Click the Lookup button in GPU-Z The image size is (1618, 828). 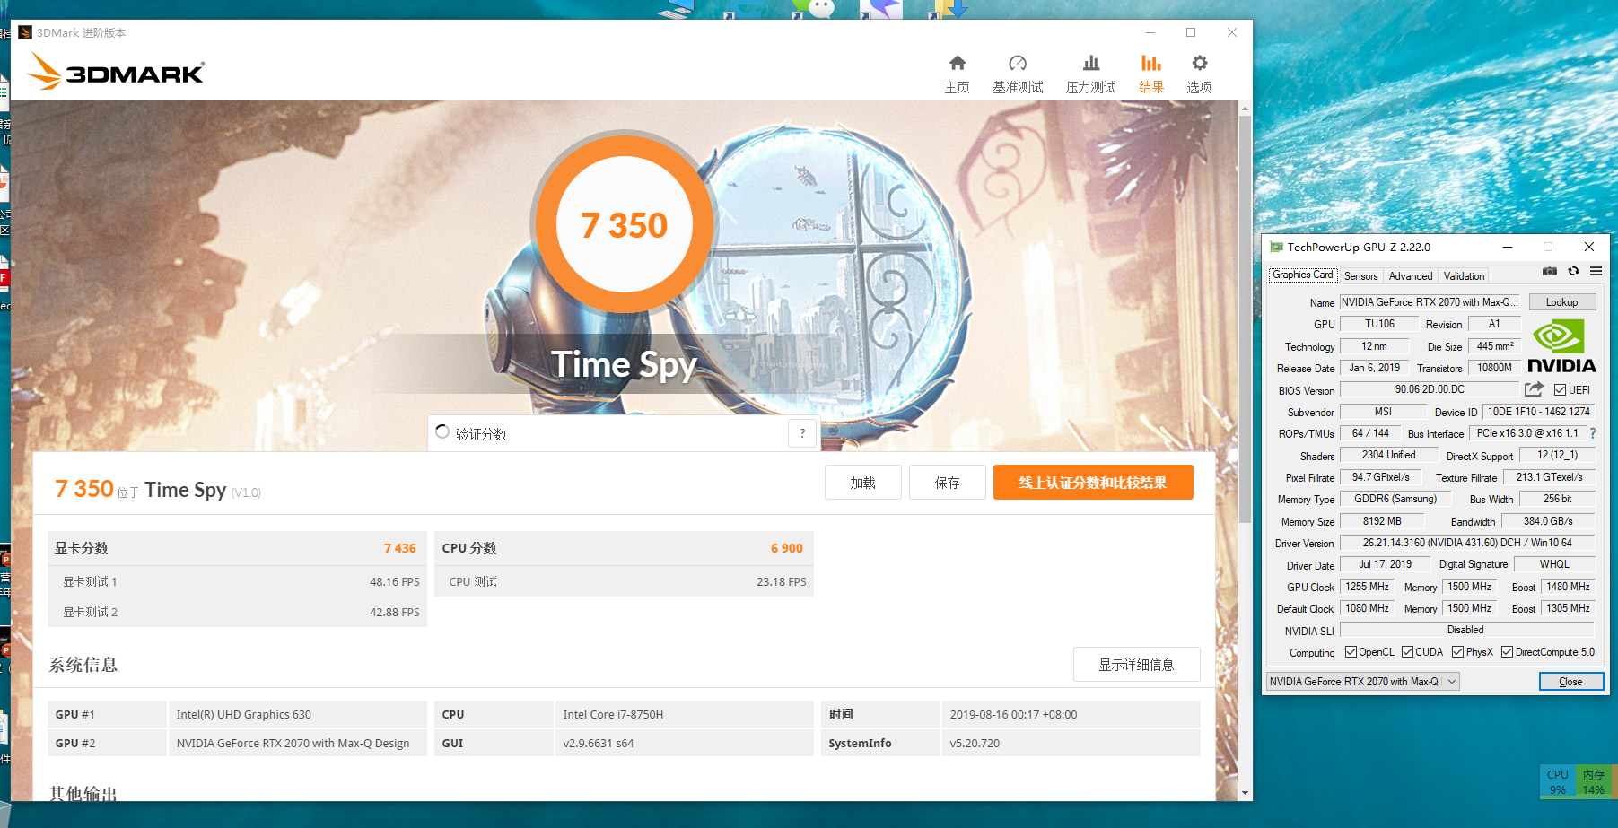[x=1561, y=302]
